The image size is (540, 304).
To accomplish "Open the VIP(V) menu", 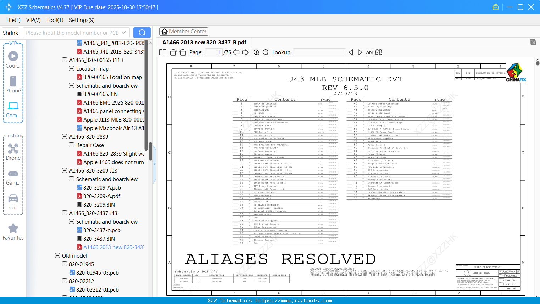I will (x=33, y=20).
